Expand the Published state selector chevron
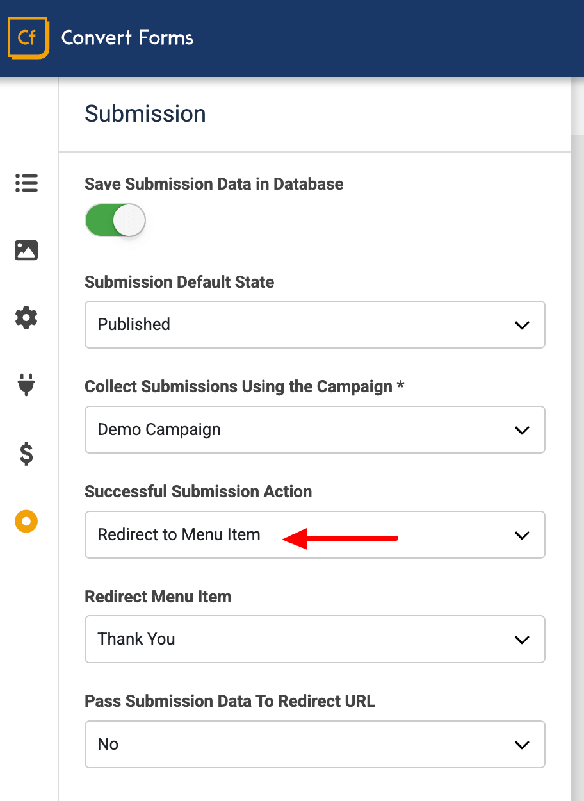The height and width of the screenshot is (801, 584). 522,324
